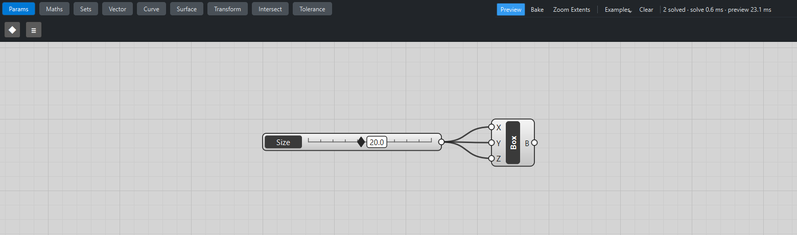Click the Size slider diamond handle
The image size is (797, 235).
[x=361, y=142]
